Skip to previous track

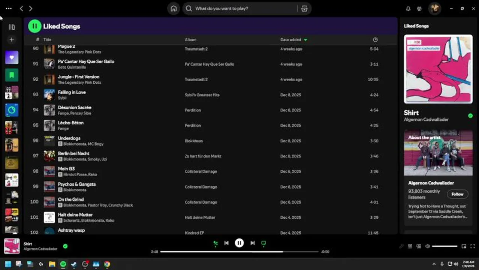[x=226, y=243]
